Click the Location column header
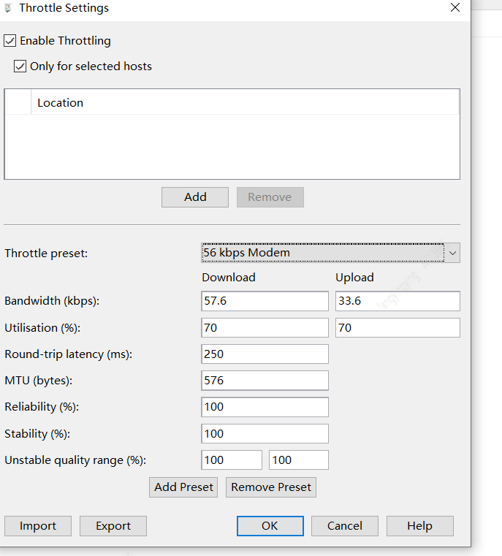Image resolution: width=502 pixels, height=556 pixels. click(245, 102)
